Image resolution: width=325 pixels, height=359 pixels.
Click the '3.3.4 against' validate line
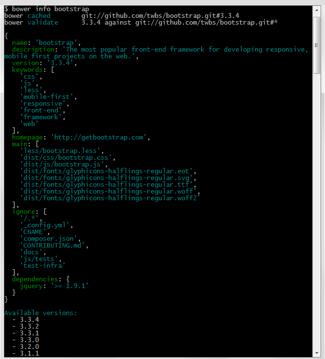(180, 22)
